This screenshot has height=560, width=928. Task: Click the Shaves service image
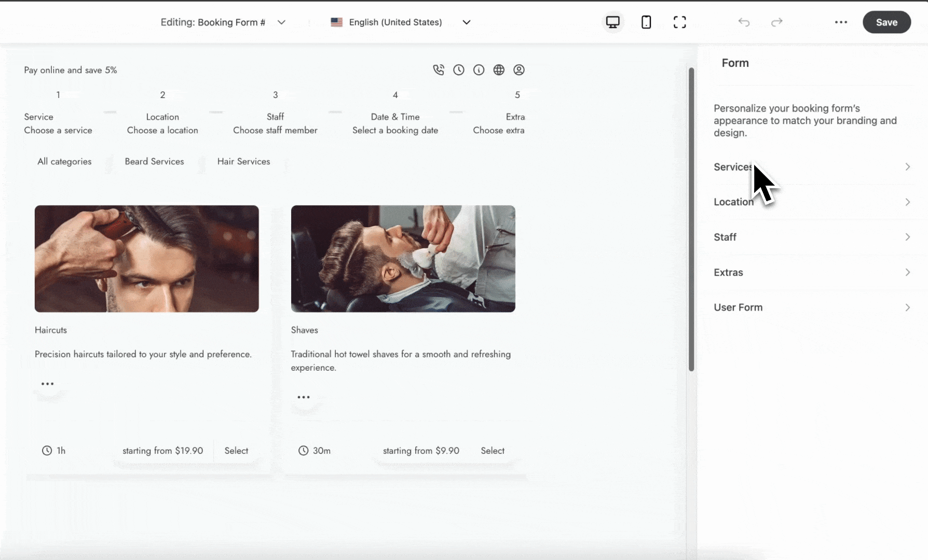(x=403, y=259)
